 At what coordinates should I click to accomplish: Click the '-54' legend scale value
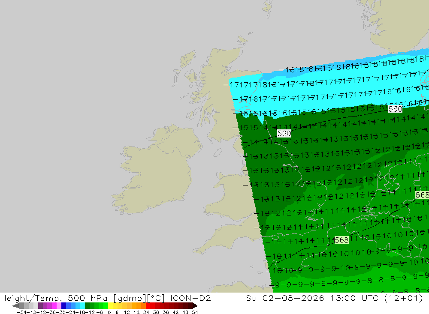point(22,312)
